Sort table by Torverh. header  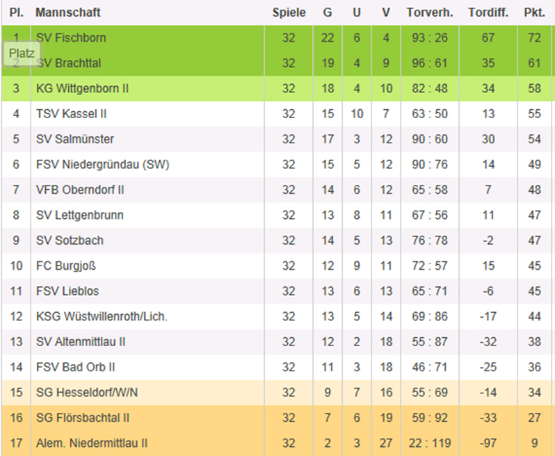click(x=430, y=13)
